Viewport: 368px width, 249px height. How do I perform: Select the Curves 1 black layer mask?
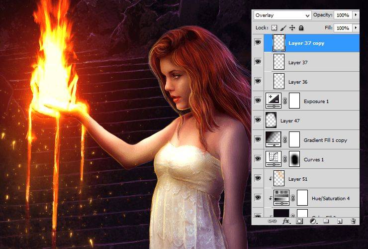point(294,159)
